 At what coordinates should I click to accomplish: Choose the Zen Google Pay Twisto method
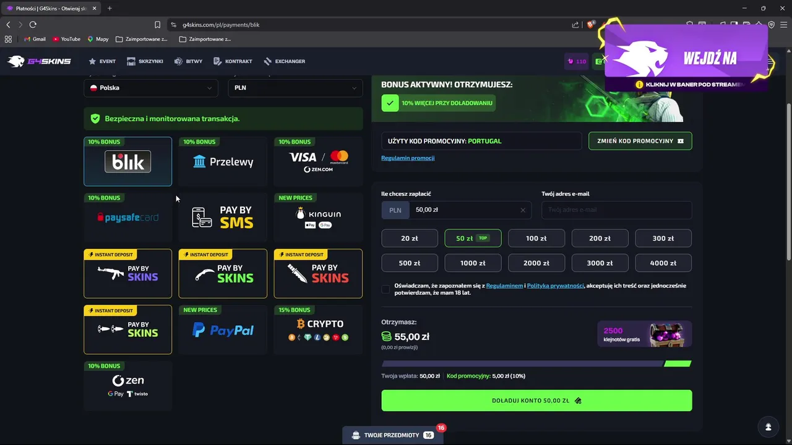(x=128, y=386)
